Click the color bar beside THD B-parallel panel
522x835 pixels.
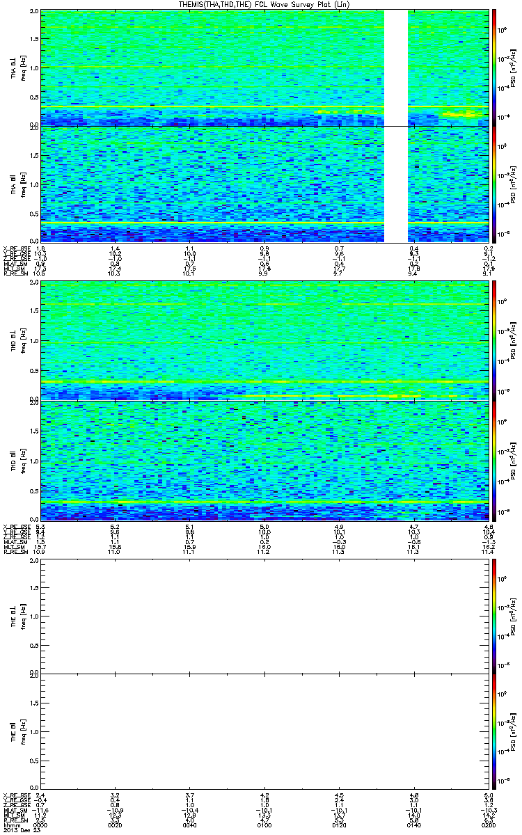point(494,461)
